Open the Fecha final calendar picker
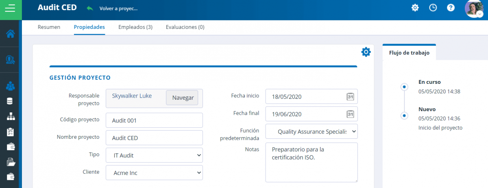The height and width of the screenshot is (188, 488). 350,114
